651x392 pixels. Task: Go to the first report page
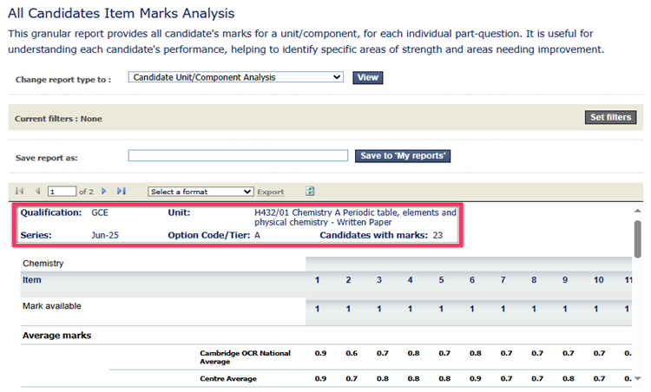click(x=20, y=191)
